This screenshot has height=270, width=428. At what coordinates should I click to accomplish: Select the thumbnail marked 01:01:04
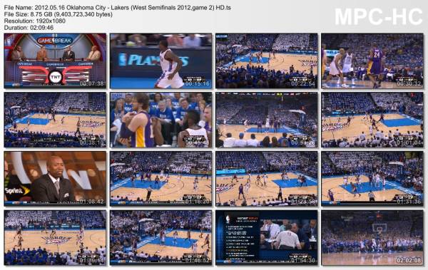[372, 120]
